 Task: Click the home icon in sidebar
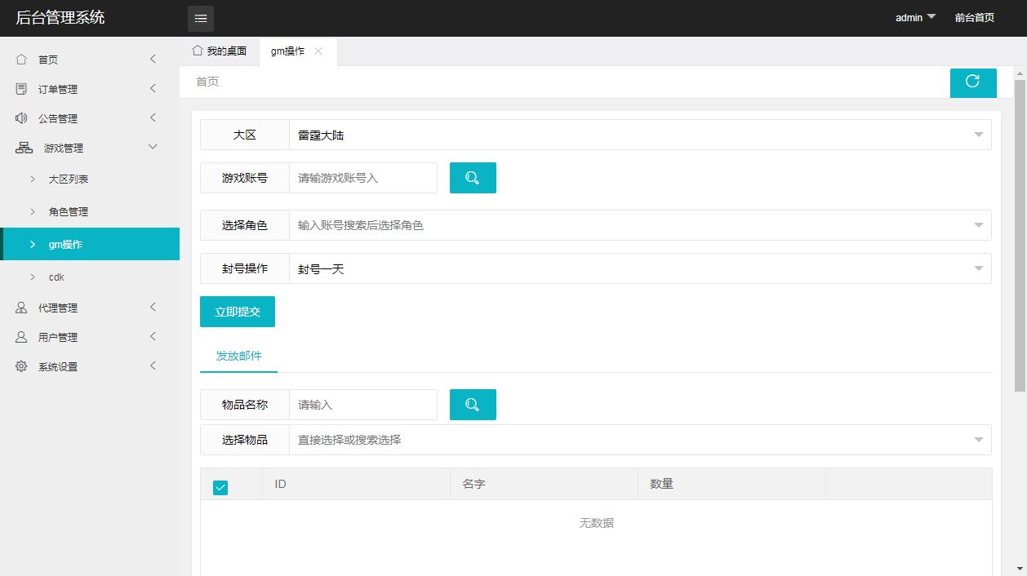point(21,60)
